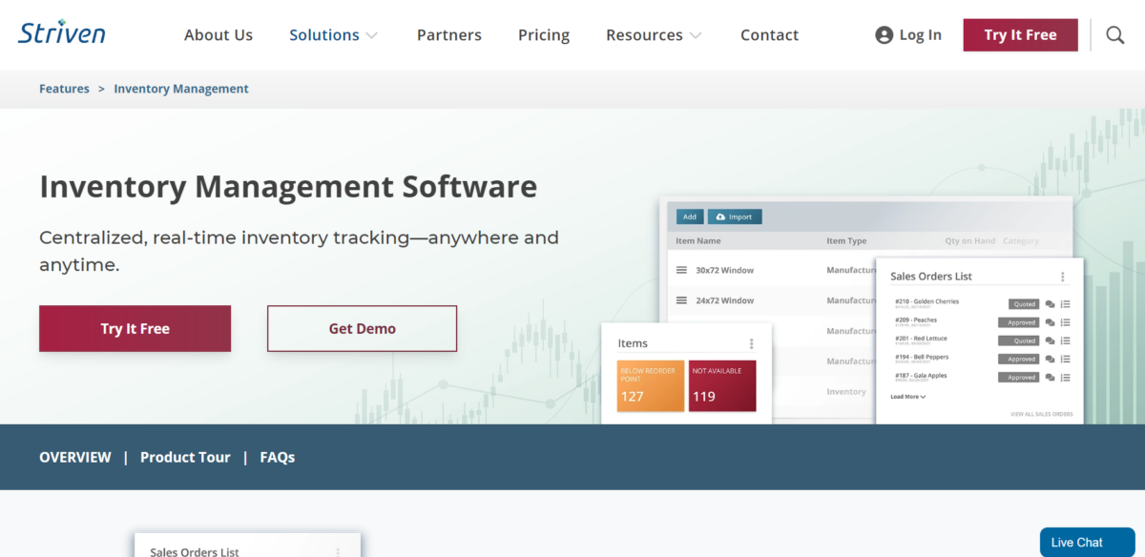1145x557 pixels.
Task: Click the cloud upload icon on Import
Action: click(720, 217)
